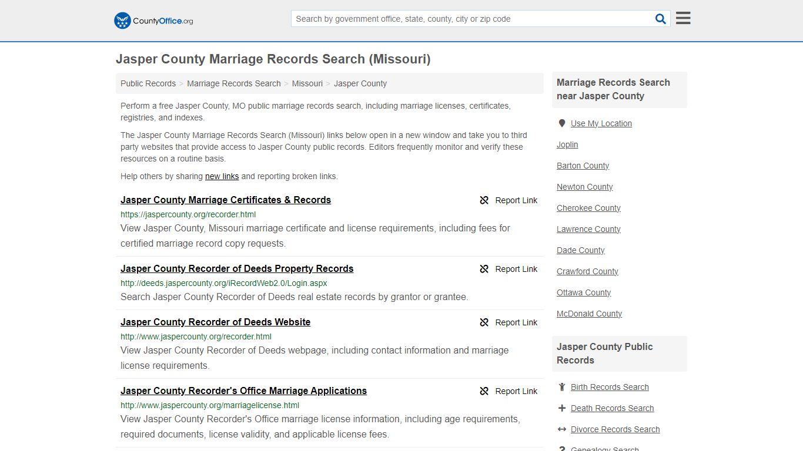Click the search magnifier icon
Screen dimensions: 803x451
pos(661,19)
